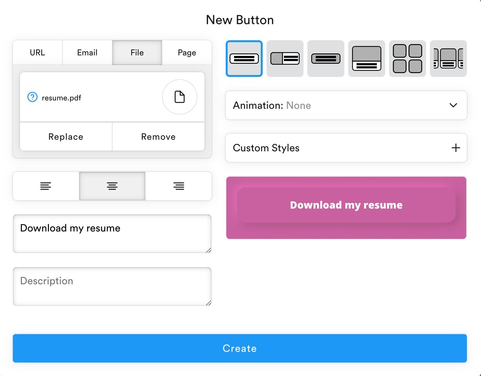Switch to the URL tab
The width and height of the screenshot is (481, 376).
(x=38, y=52)
